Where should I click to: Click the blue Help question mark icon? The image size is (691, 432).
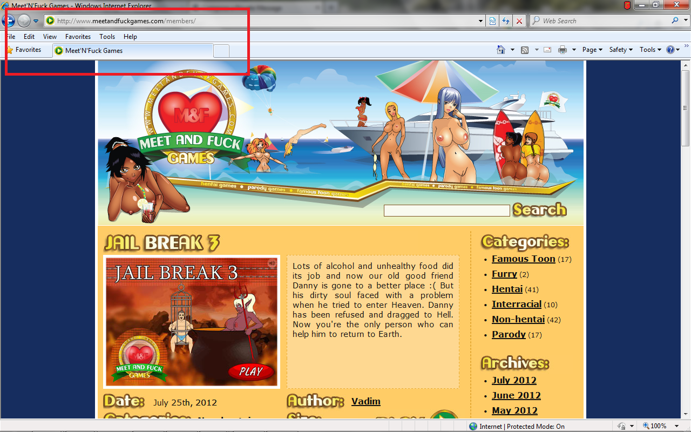coord(671,50)
